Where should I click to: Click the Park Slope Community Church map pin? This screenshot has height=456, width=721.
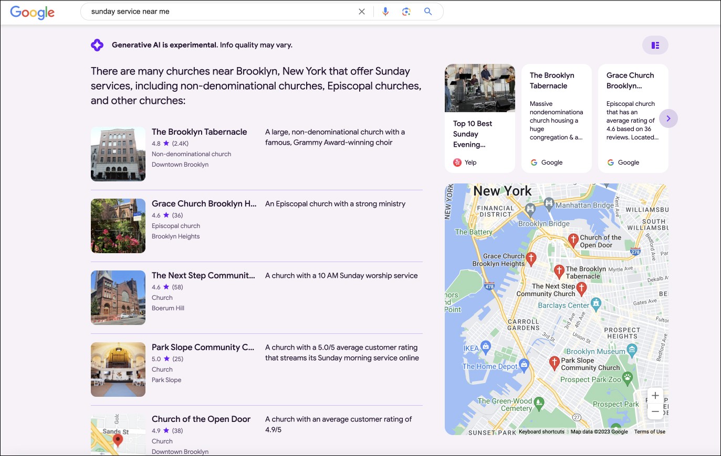[x=554, y=362]
